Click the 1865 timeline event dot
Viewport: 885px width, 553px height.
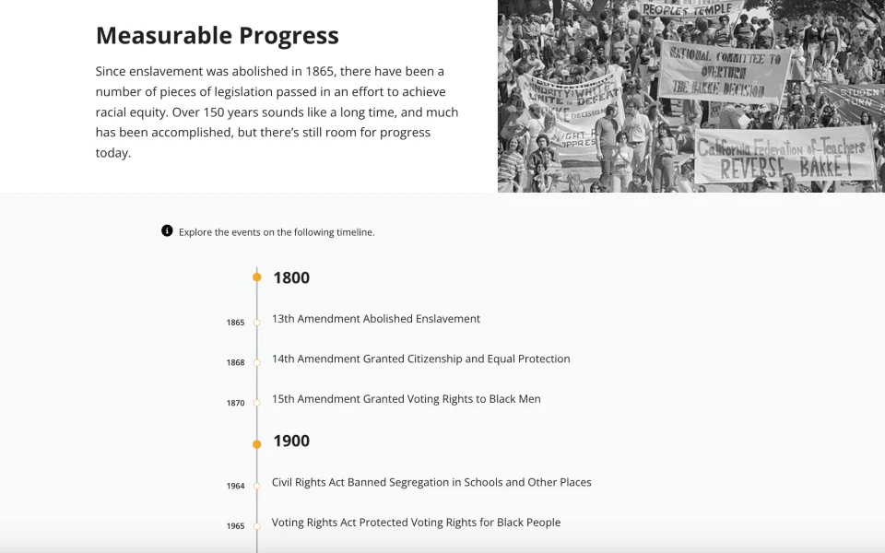tap(257, 323)
